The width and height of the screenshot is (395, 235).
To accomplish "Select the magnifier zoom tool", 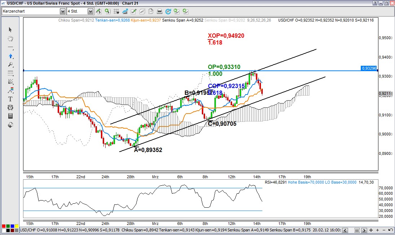I will (10, 65).
